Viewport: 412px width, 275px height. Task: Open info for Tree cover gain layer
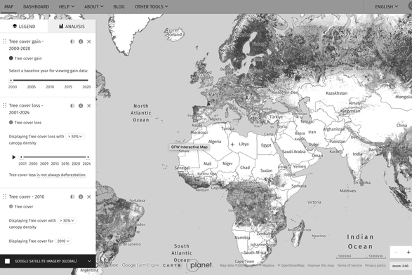[81, 41]
